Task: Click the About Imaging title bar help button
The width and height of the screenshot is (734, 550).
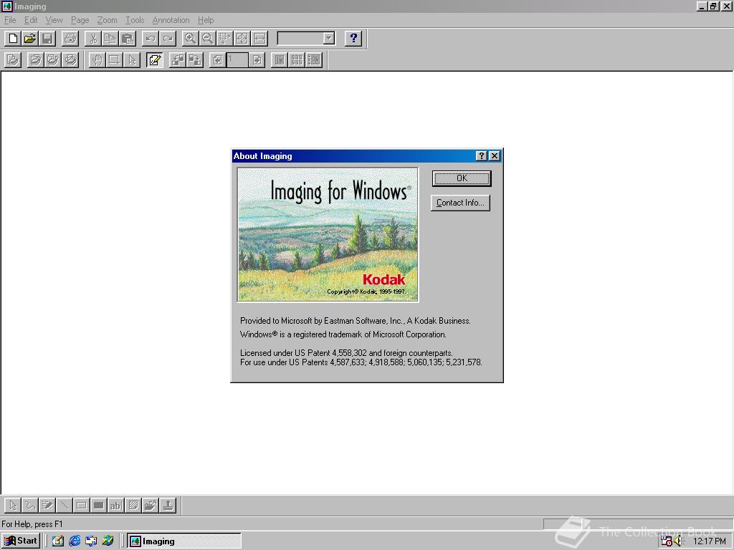Action: (x=481, y=155)
